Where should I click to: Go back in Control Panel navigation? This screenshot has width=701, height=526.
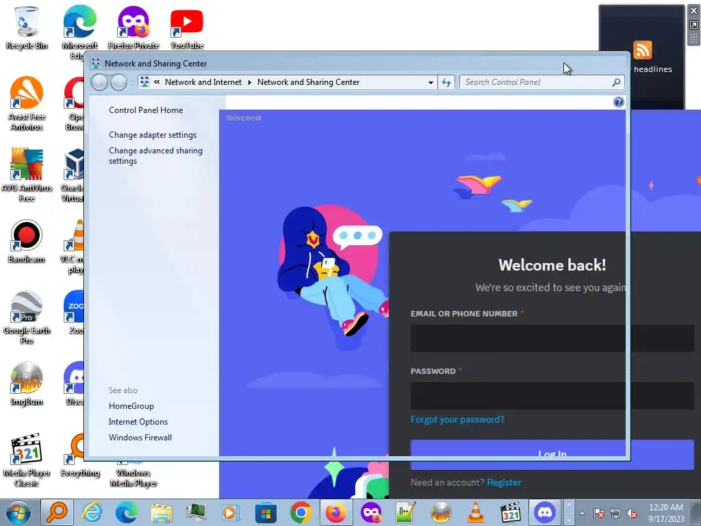[99, 82]
